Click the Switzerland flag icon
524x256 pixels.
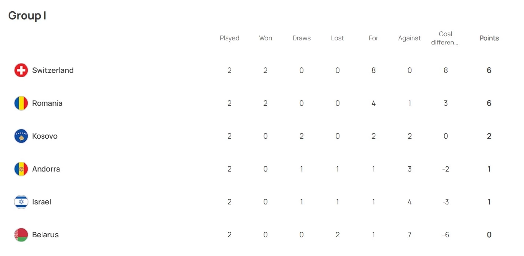click(21, 70)
